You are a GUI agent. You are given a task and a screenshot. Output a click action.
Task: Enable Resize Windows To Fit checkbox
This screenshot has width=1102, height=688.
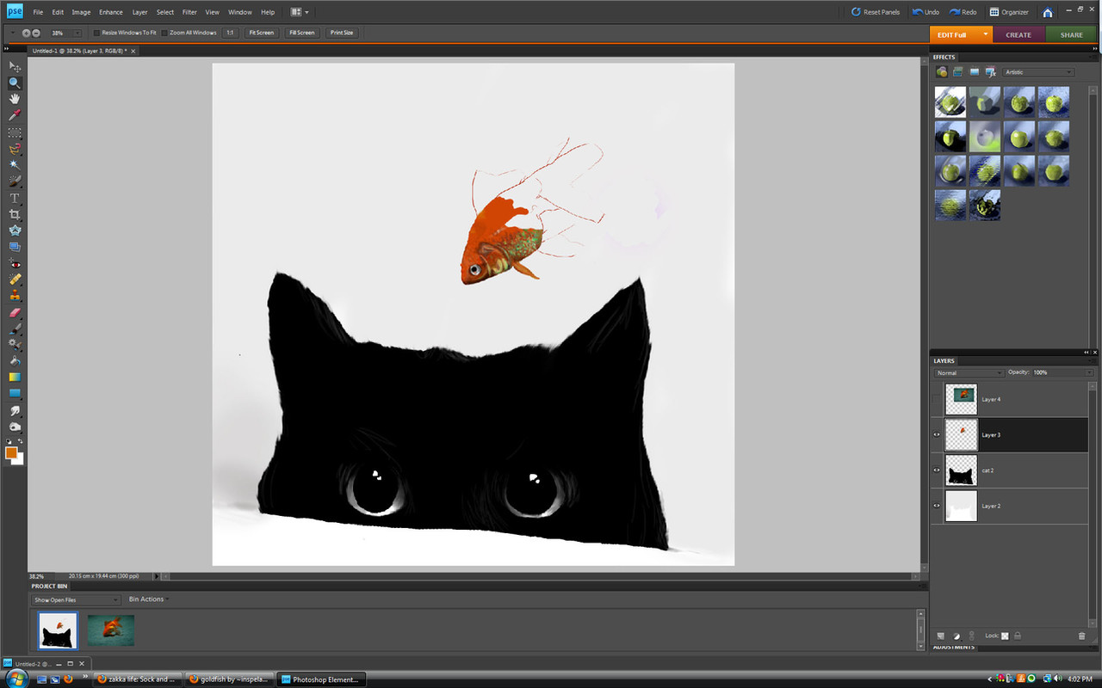[96, 33]
